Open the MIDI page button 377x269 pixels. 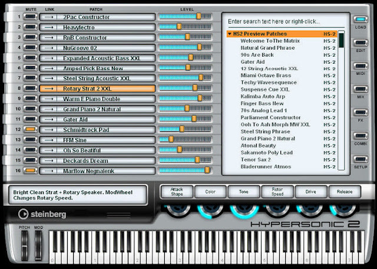point(361,66)
